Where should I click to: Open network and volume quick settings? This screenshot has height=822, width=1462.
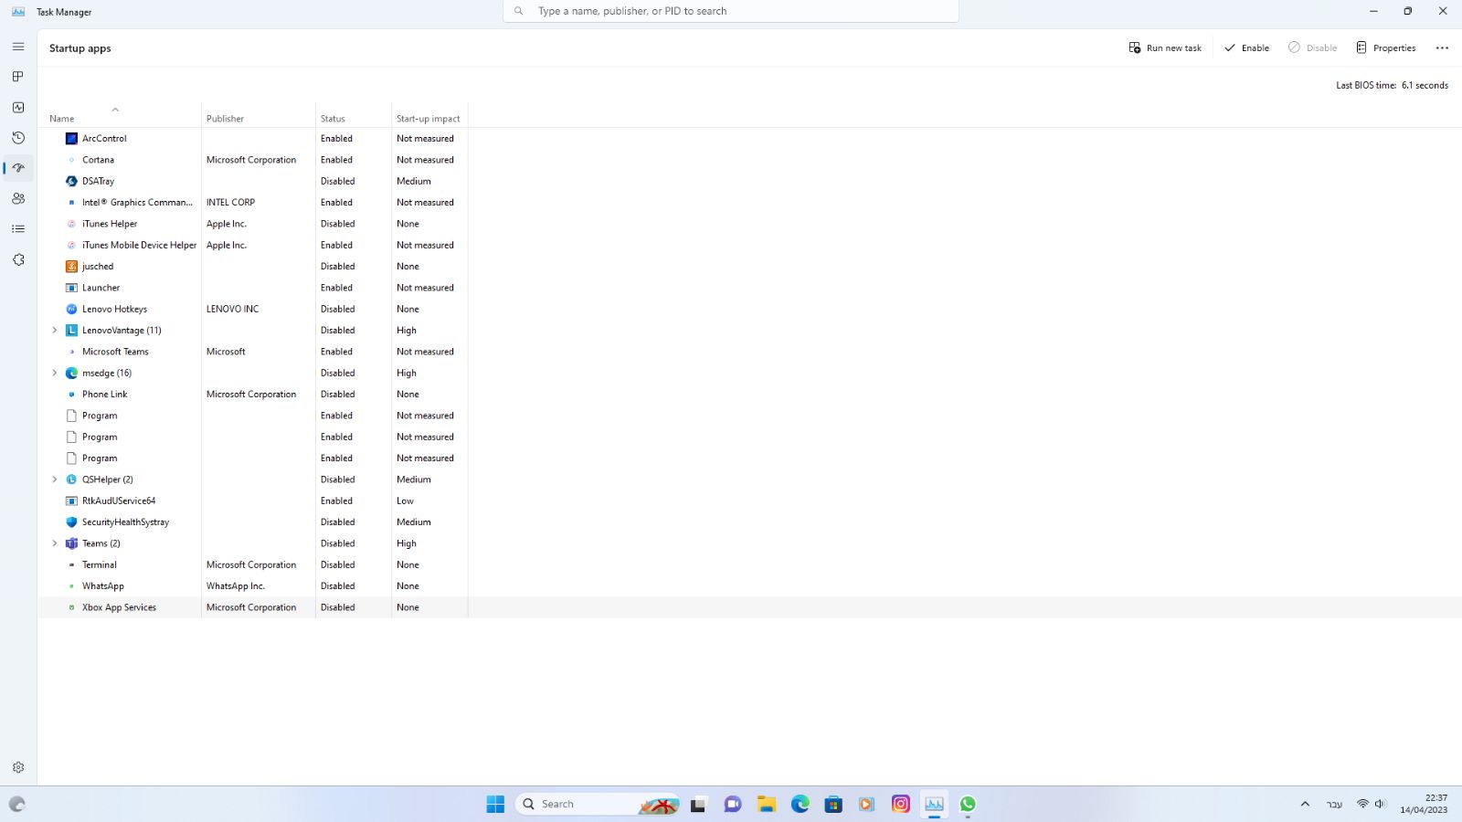[x=1371, y=804]
